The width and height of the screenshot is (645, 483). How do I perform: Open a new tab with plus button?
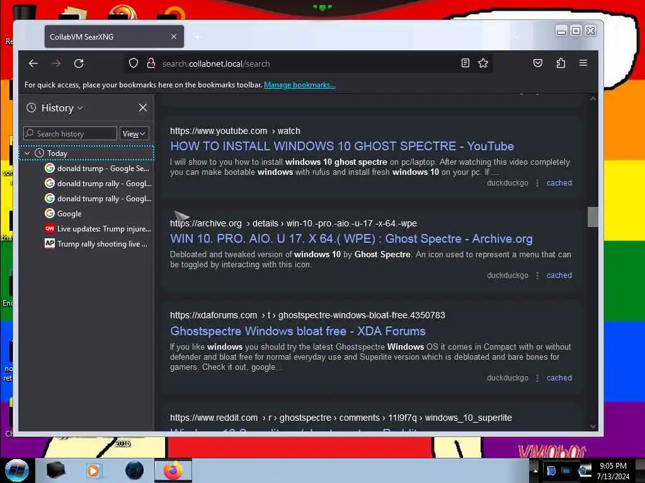coord(198,37)
